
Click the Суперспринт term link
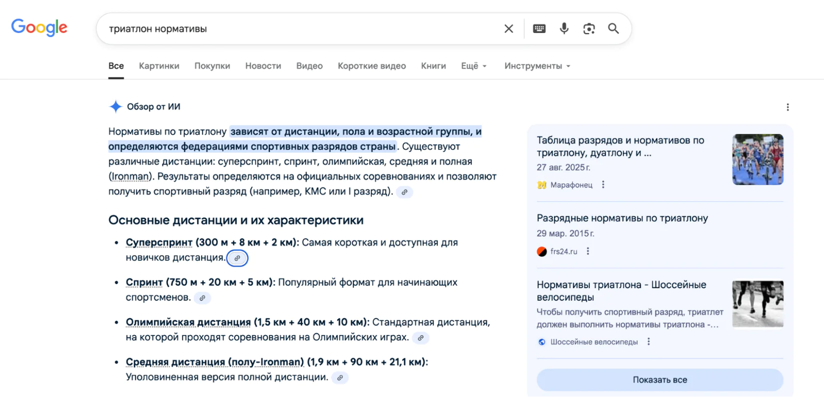point(159,242)
